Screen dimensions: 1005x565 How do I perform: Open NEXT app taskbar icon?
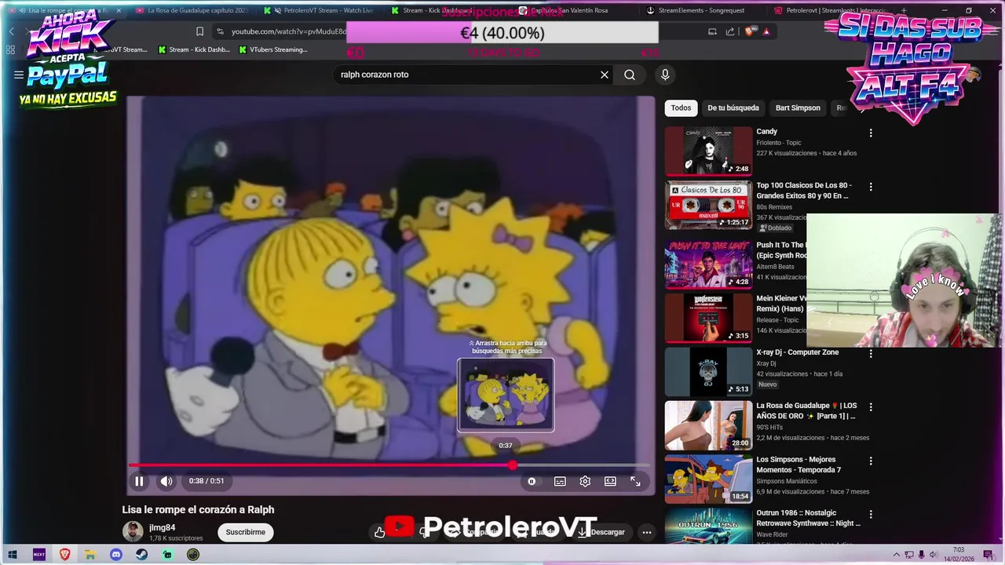(38, 555)
